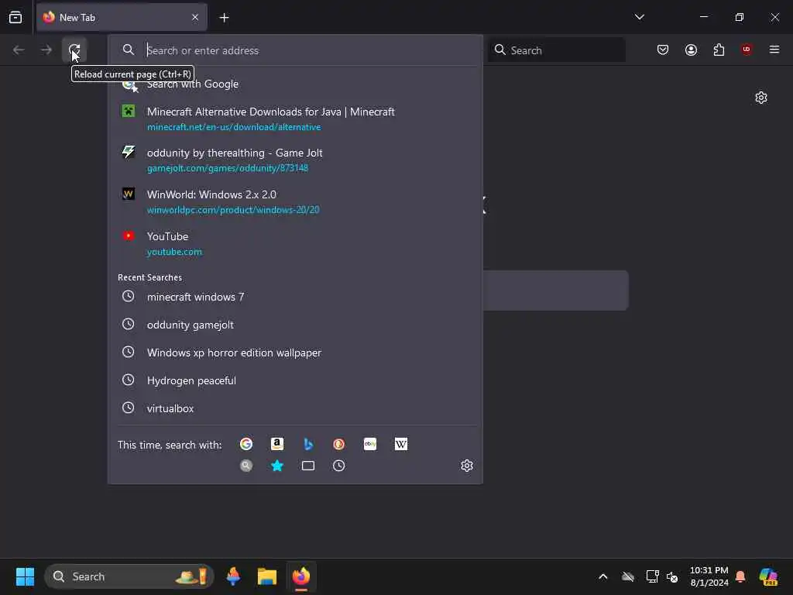Search this time with Bing icon

click(x=308, y=444)
